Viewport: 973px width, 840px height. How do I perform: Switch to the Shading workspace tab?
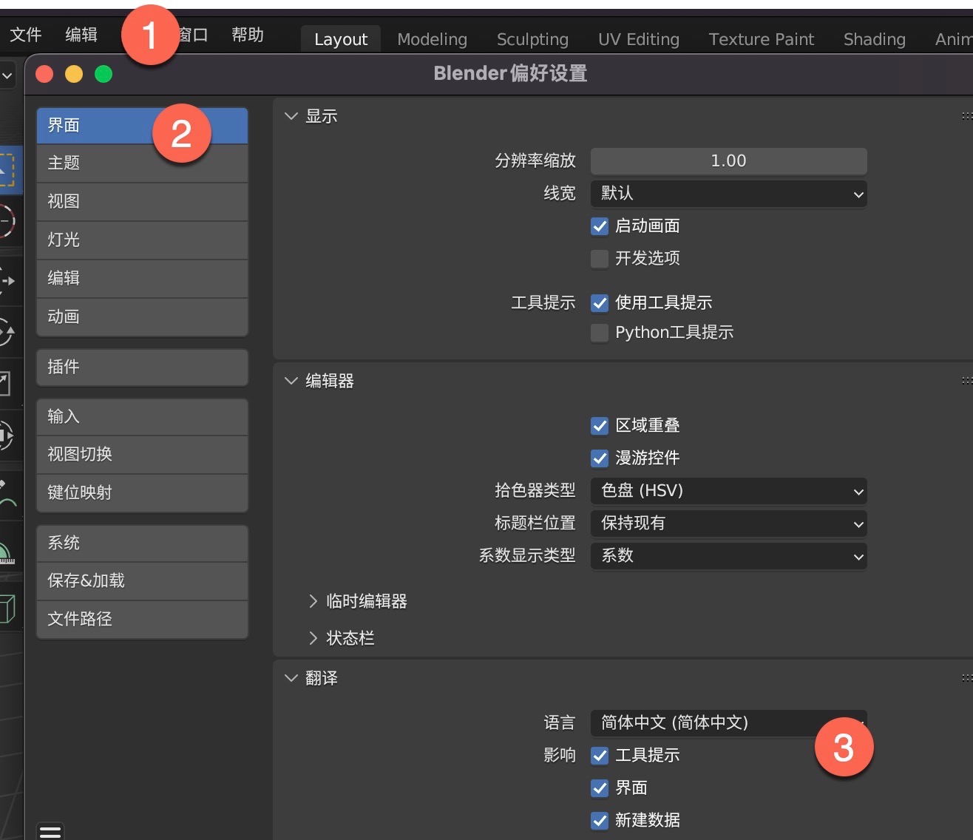[875, 39]
